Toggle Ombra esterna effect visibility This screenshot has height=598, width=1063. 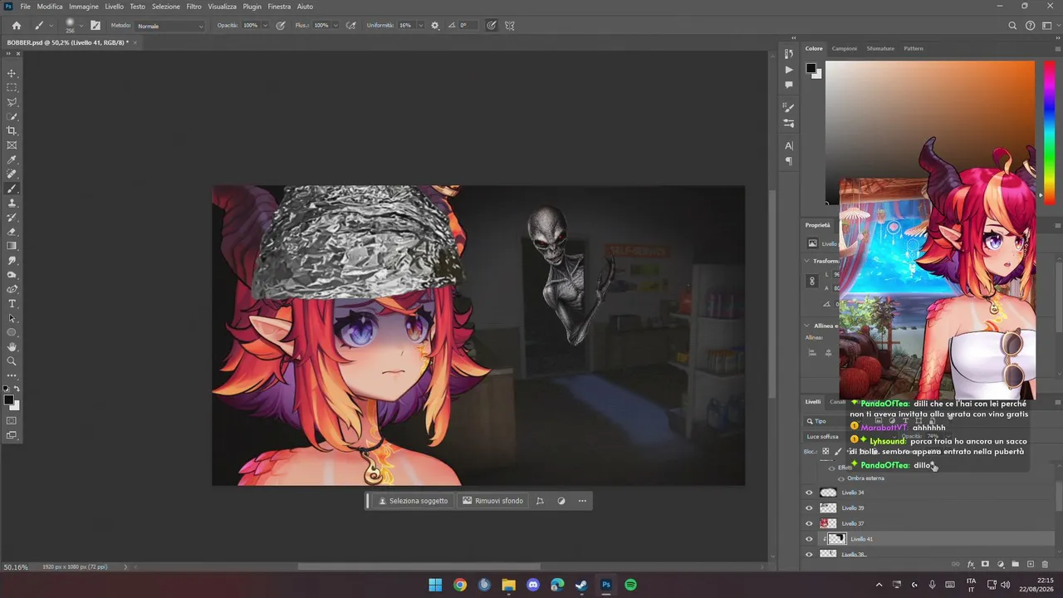(840, 478)
